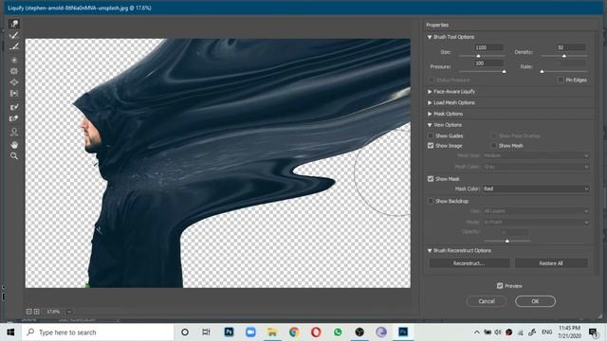Enable the Show Backdrop checkbox
Screen dimensions: 607x341
coord(431,201)
